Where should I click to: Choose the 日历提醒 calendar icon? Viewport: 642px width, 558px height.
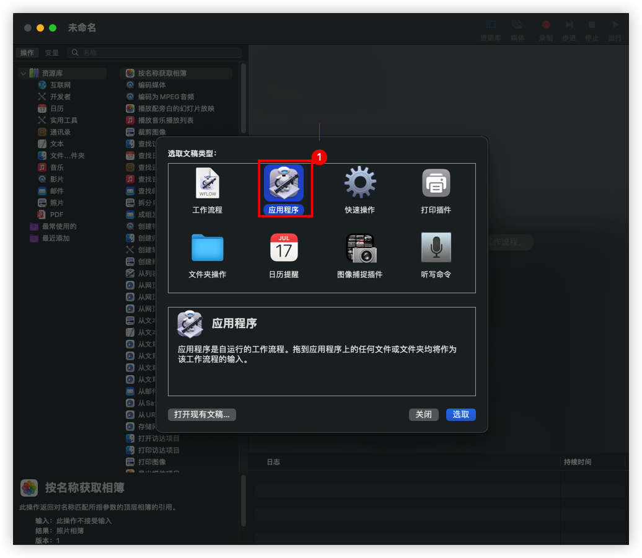point(284,248)
